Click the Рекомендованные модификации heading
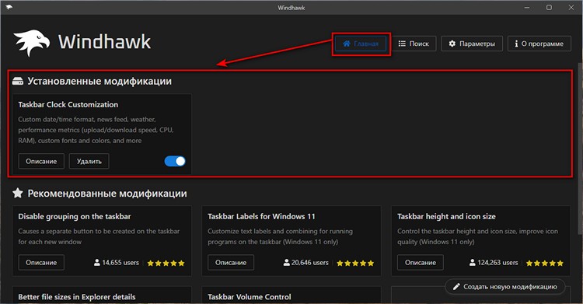 click(107, 194)
